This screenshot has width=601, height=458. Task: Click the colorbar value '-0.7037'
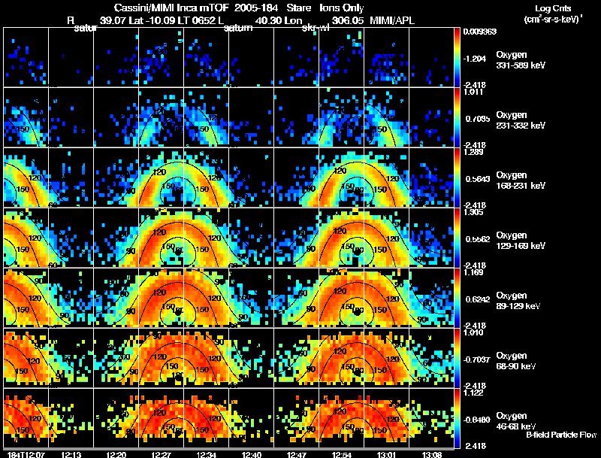pyautogui.click(x=476, y=359)
